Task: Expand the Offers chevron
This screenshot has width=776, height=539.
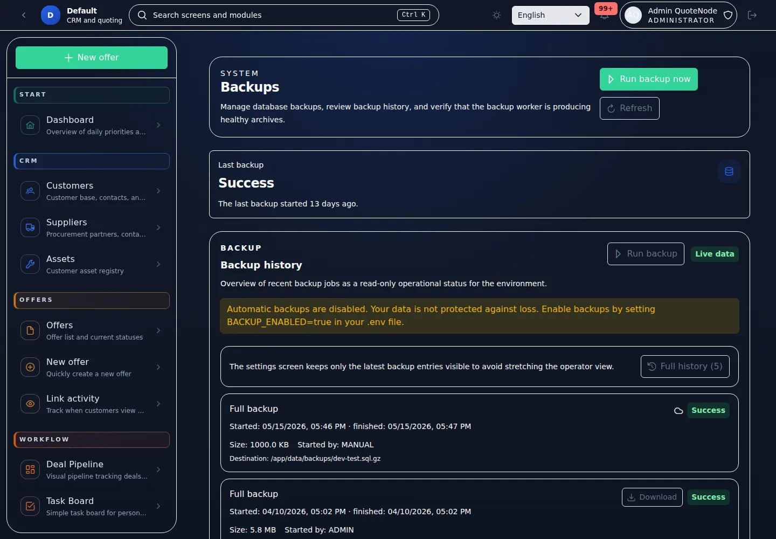Action: pyautogui.click(x=158, y=330)
